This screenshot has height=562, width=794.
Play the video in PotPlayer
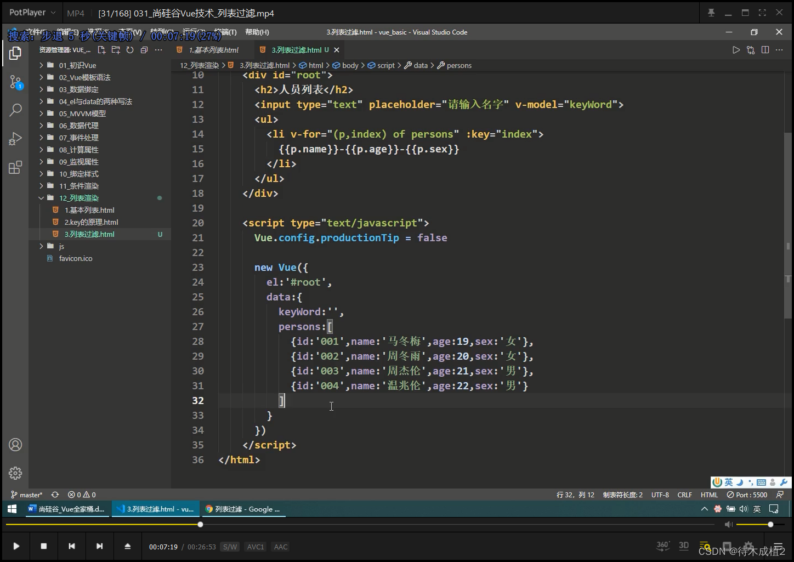point(16,546)
